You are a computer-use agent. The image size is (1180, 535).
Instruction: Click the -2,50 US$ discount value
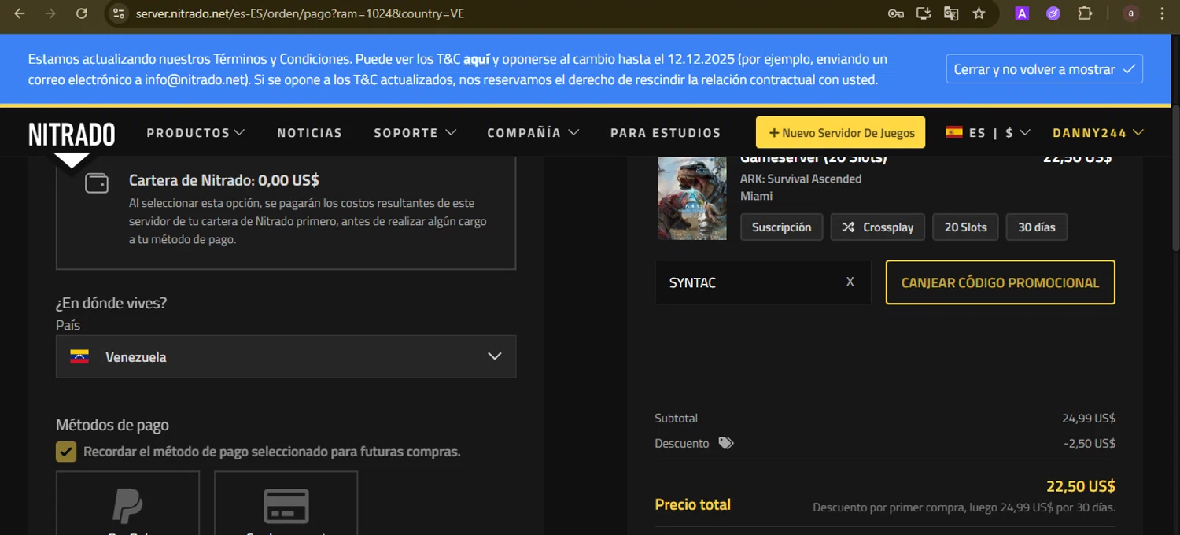tap(1090, 444)
